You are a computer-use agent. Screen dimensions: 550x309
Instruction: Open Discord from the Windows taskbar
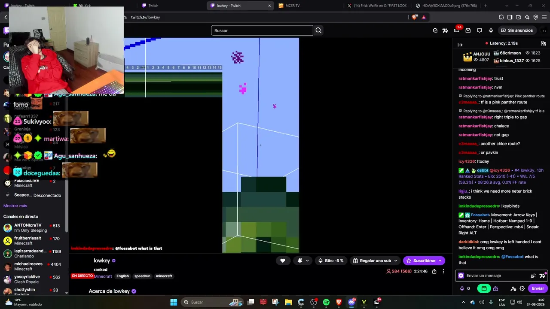[351, 302]
